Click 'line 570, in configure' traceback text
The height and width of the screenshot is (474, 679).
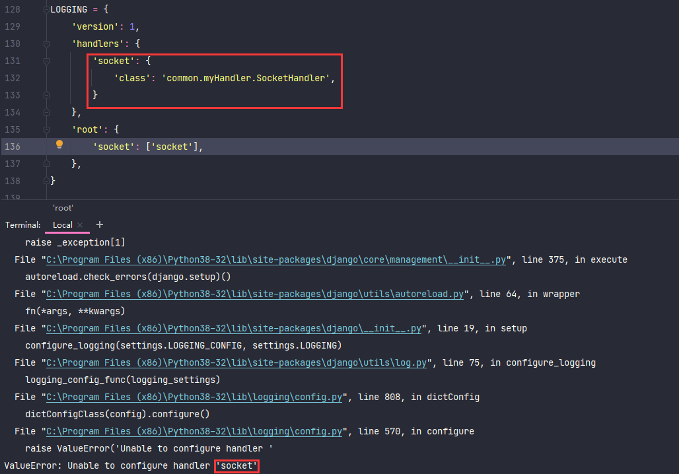pos(416,432)
